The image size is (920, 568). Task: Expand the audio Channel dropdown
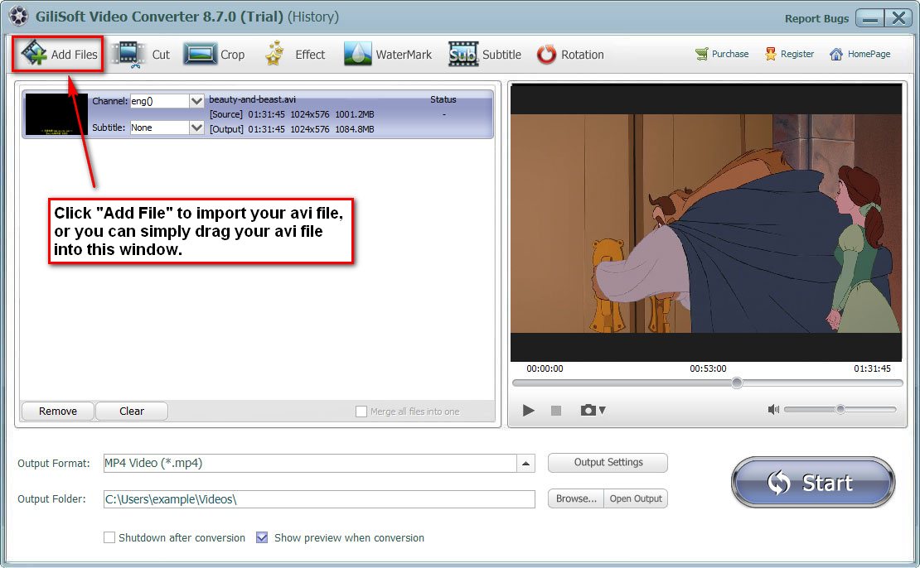(x=196, y=101)
